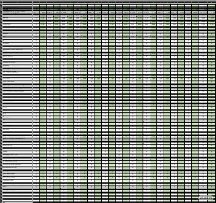Click the column O header

[x=126, y=2]
